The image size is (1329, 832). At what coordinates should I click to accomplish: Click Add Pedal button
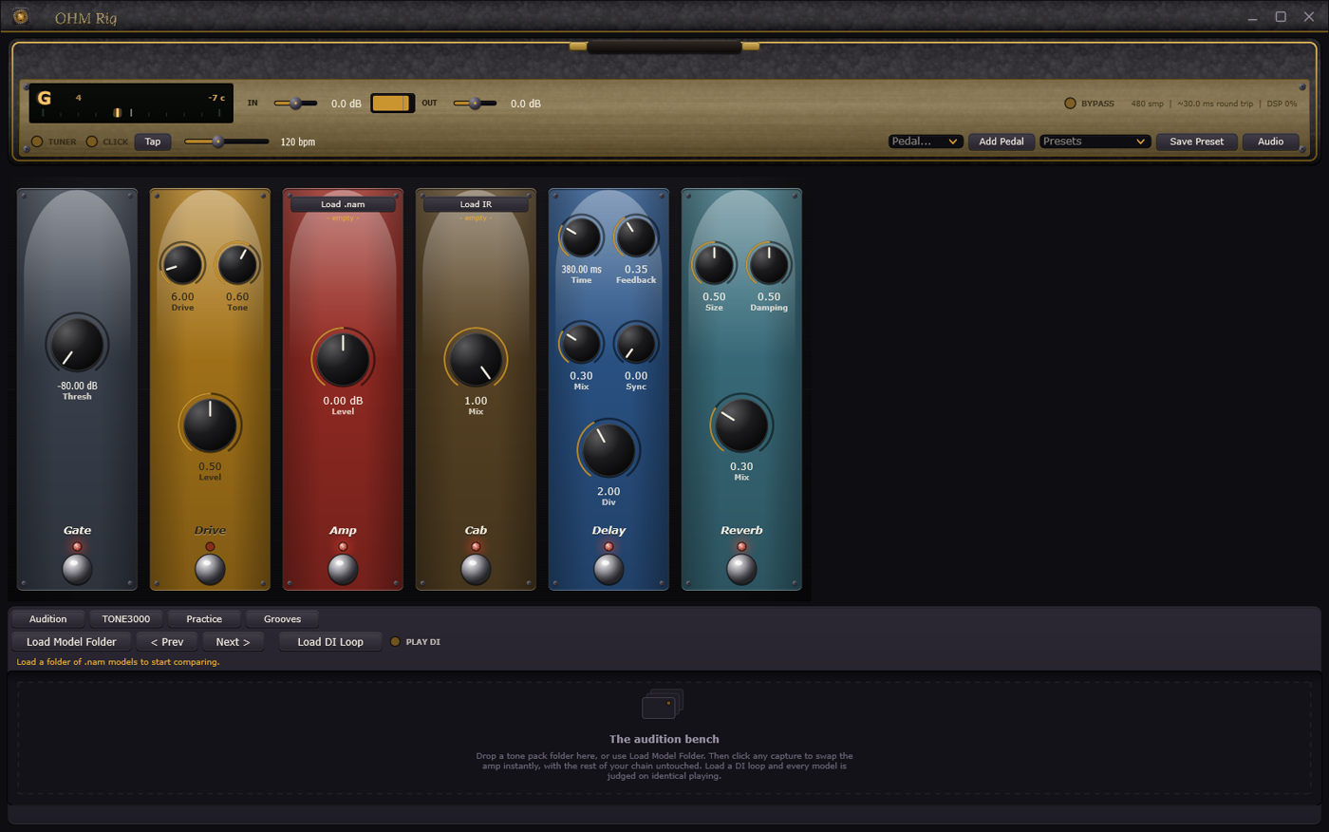pos(1001,142)
